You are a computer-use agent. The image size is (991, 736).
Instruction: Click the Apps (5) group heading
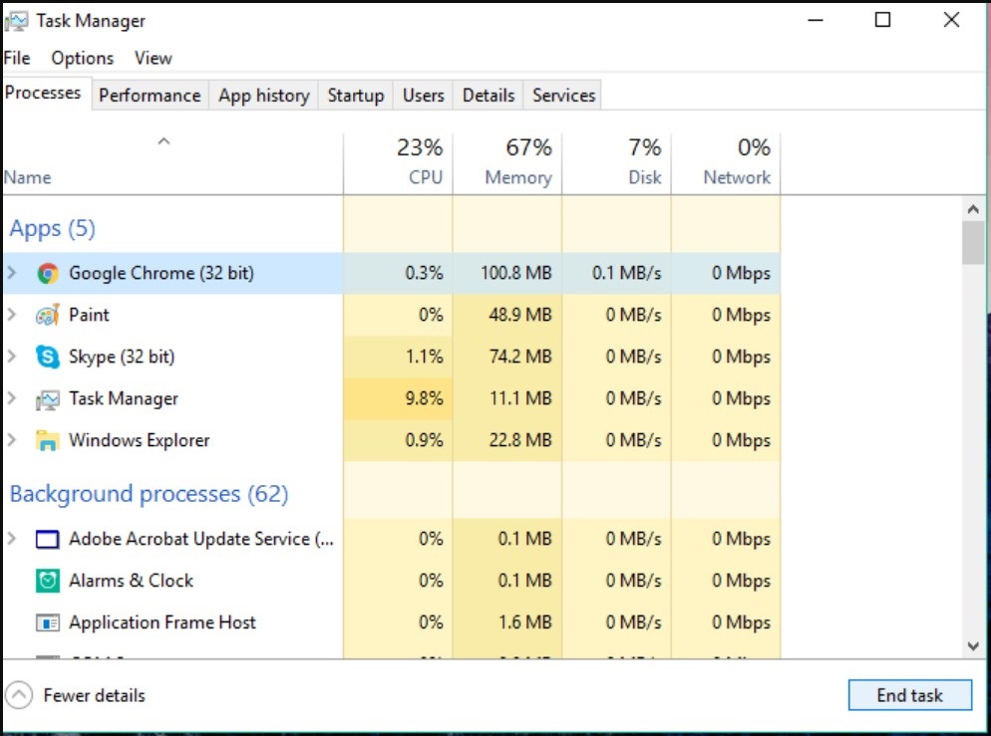[x=52, y=228]
